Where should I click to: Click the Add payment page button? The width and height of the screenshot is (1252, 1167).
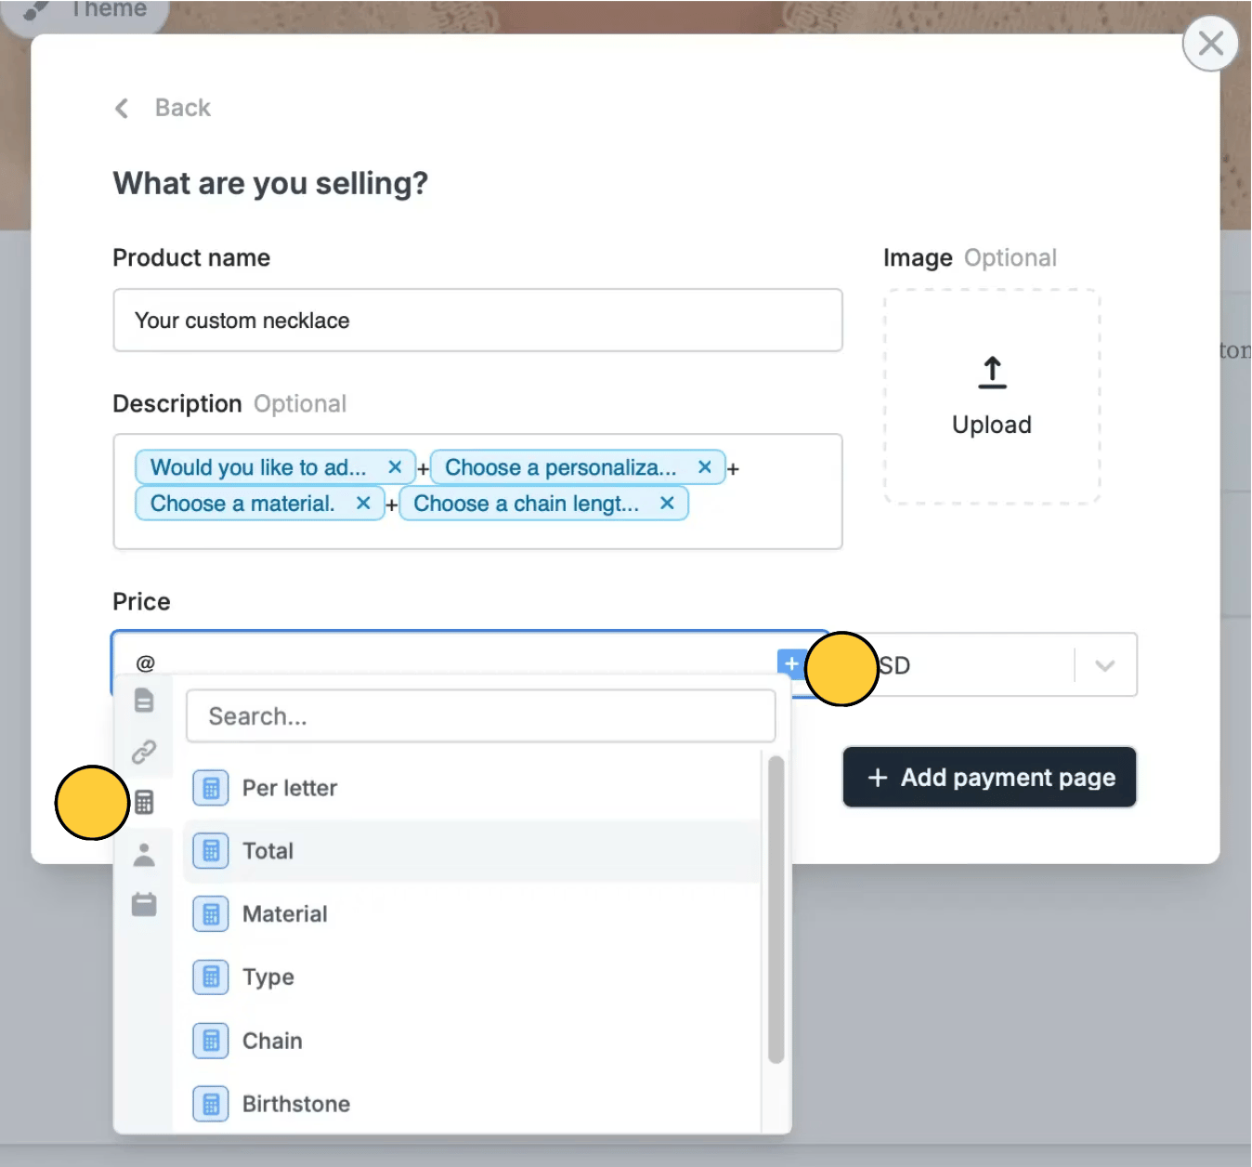pyautogui.click(x=989, y=778)
